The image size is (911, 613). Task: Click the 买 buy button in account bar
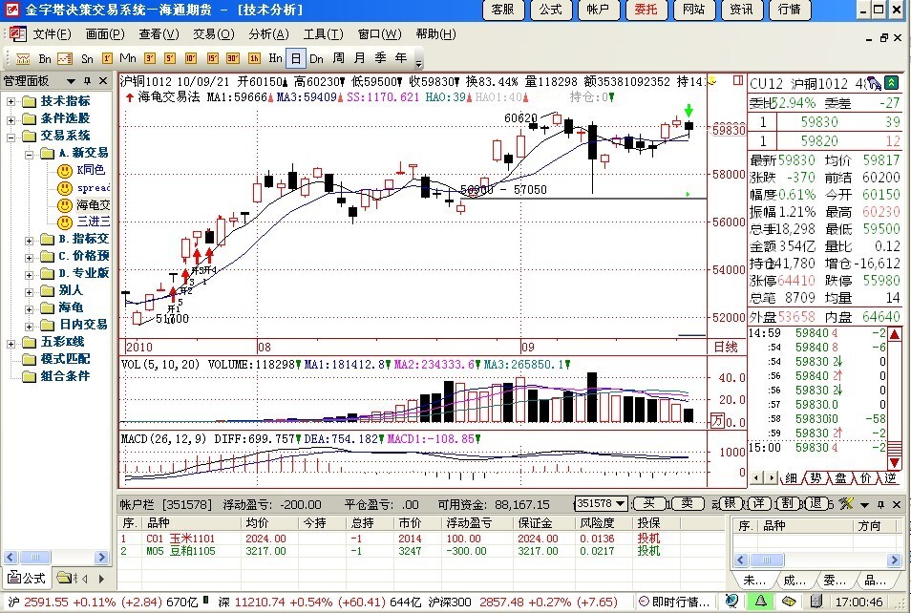point(648,503)
